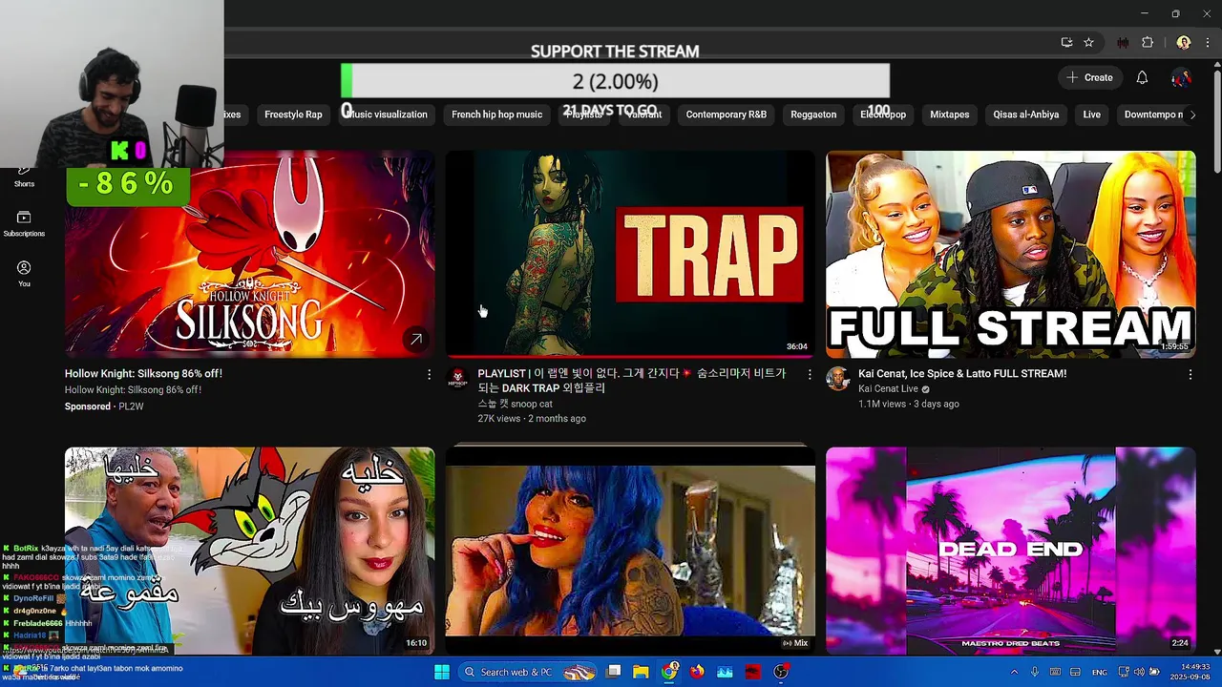Click the support stream progress bar

click(x=615, y=81)
